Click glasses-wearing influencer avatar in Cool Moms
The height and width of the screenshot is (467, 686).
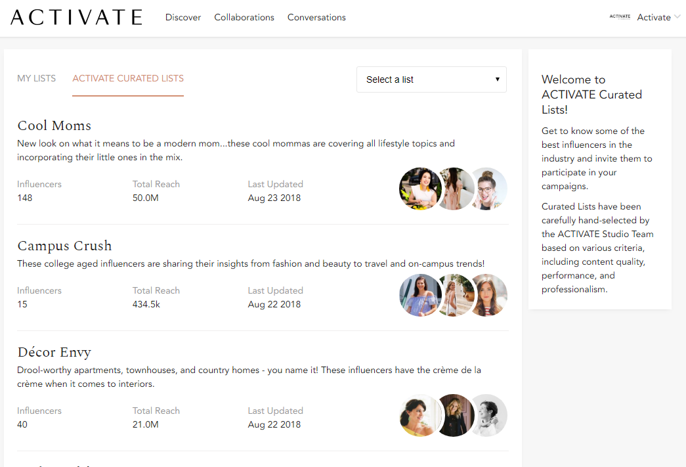tap(490, 189)
